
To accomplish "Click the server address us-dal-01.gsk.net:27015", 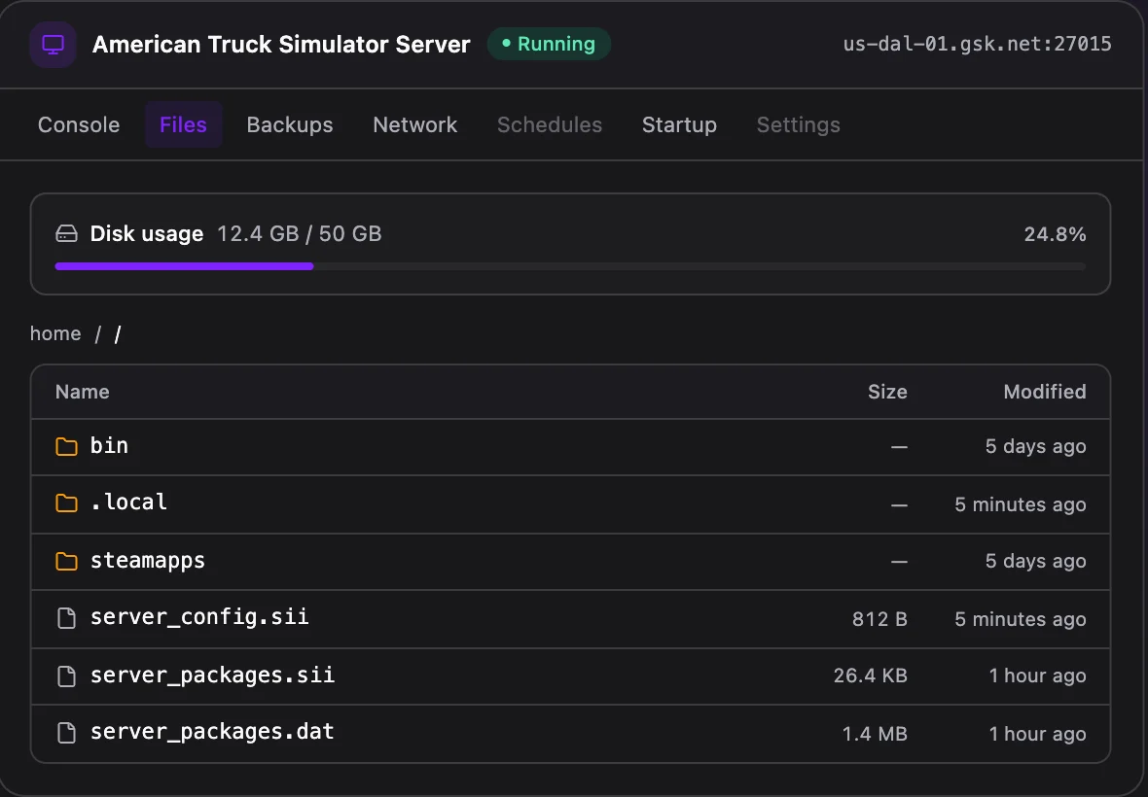I will tap(978, 44).
